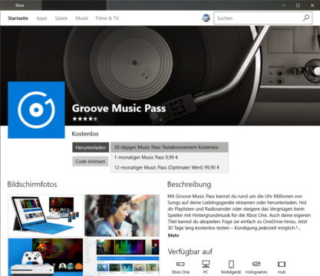Click the Verfügbar auf heading
320x276 pixels.
190,251
